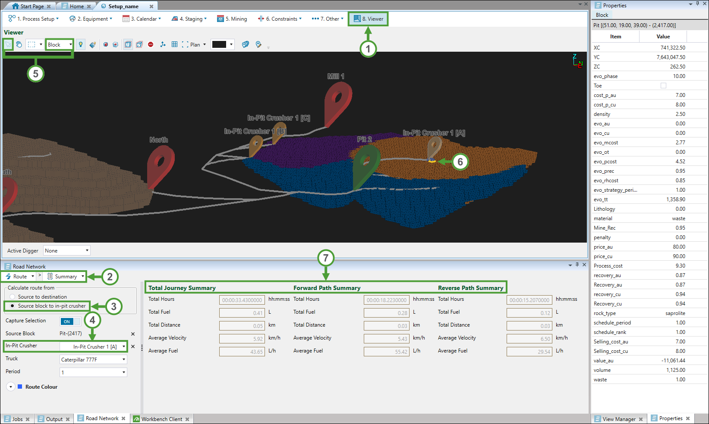This screenshot has width=709, height=424.
Task: Click the Summary button in Road Network
Action: point(66,277)
